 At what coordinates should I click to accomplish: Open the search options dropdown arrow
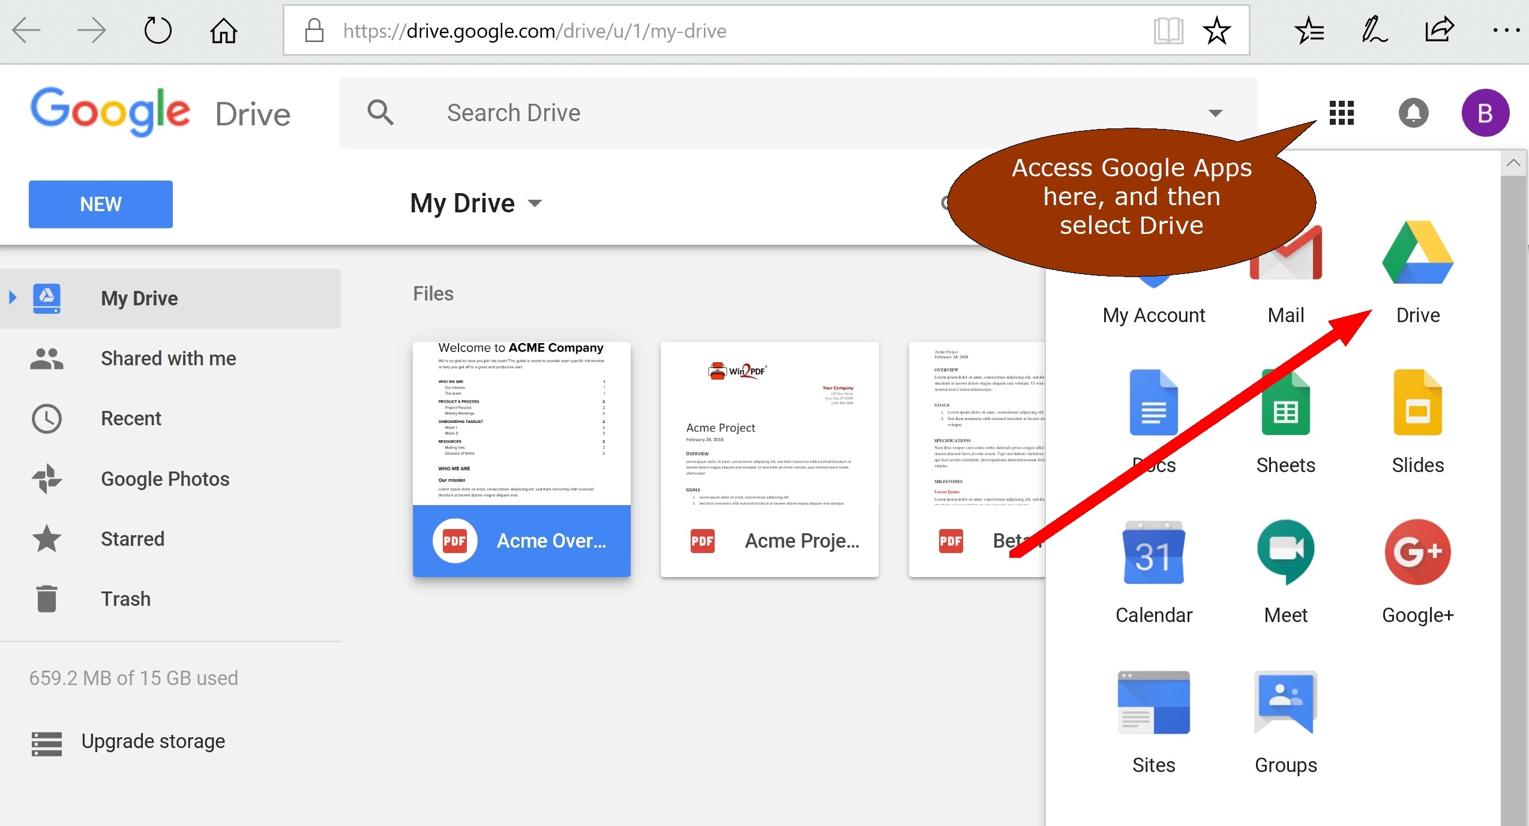click(x=1216, y=112)
